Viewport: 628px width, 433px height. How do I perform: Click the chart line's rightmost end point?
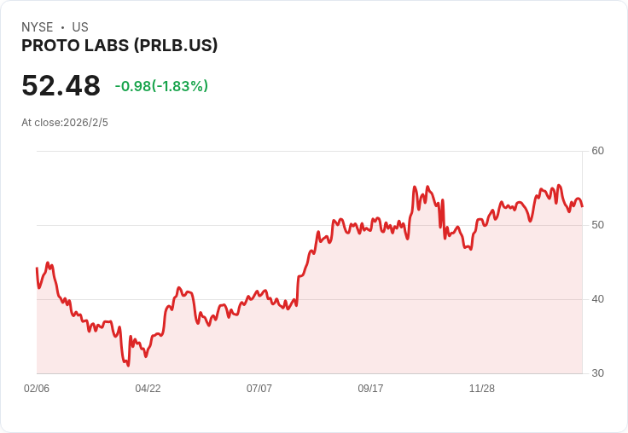582,206
